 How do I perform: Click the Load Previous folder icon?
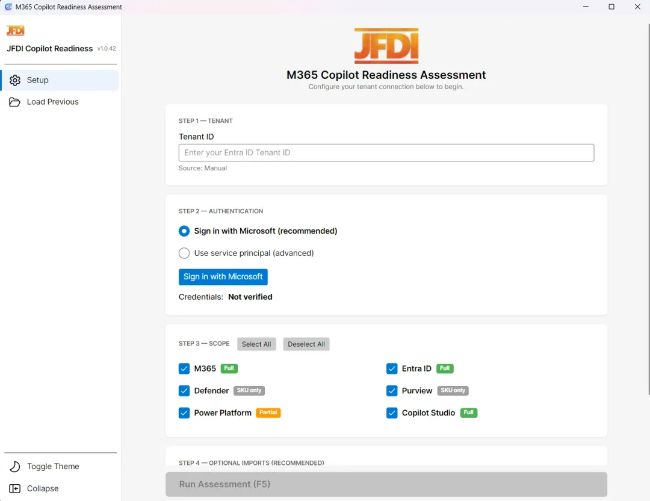coord(14,102)
